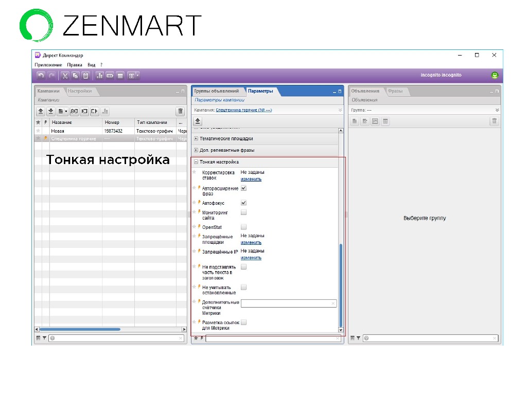Toggle star for the Новая campaign row

(x=38, y=131)
